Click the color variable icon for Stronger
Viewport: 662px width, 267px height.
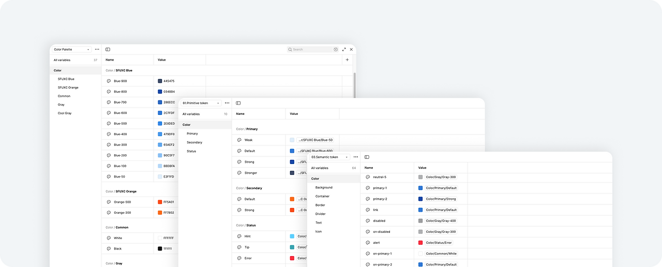pos(239,173)
